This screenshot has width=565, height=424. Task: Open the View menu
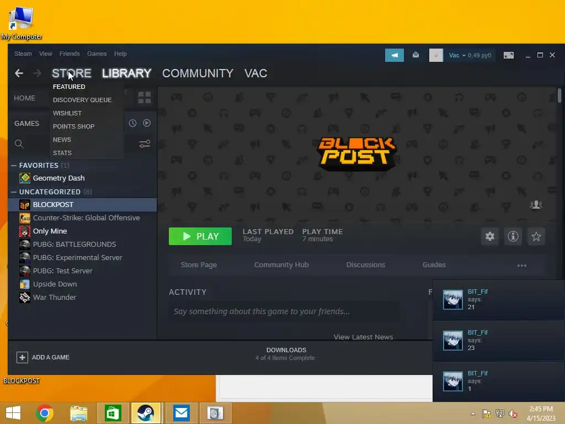click(x=45, y=54)
